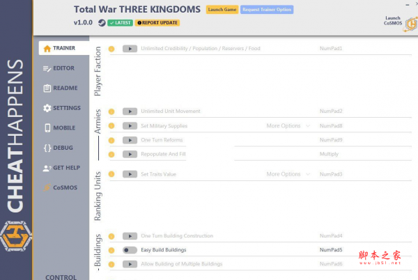Image resolution: width=418 pixels, height=280 pixels.
Task: Activate One Turn Reforms play button
Action: 130,140
